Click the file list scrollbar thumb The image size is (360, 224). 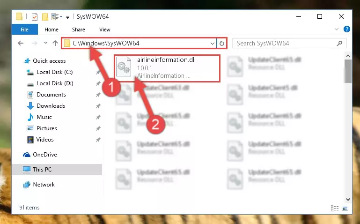tap(348, 71)
